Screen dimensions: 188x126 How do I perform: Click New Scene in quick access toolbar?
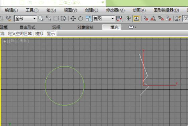(x=6, y=3)
